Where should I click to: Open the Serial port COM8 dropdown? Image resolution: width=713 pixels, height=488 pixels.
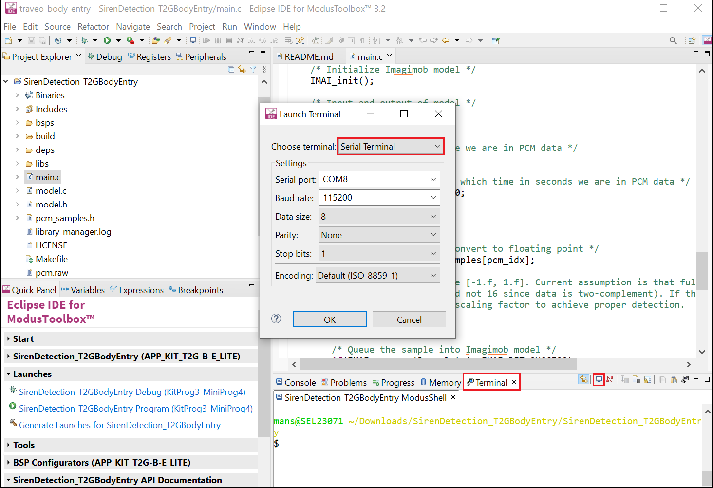(x=379, y=179)
